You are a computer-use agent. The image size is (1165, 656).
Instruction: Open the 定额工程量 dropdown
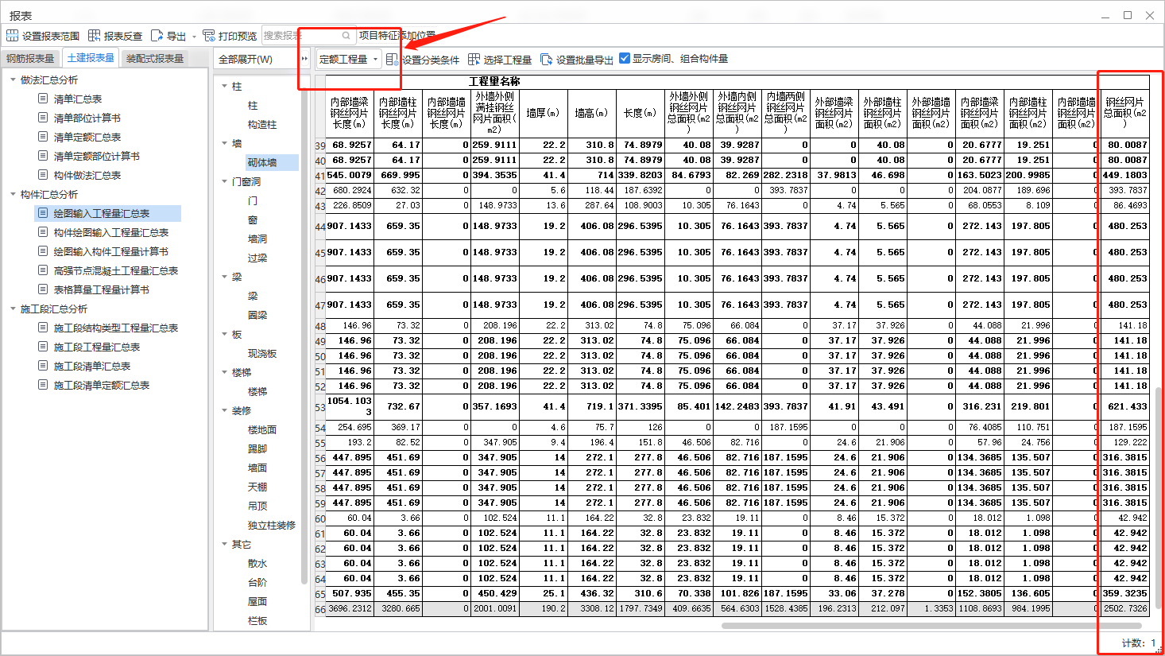[349, 59]
